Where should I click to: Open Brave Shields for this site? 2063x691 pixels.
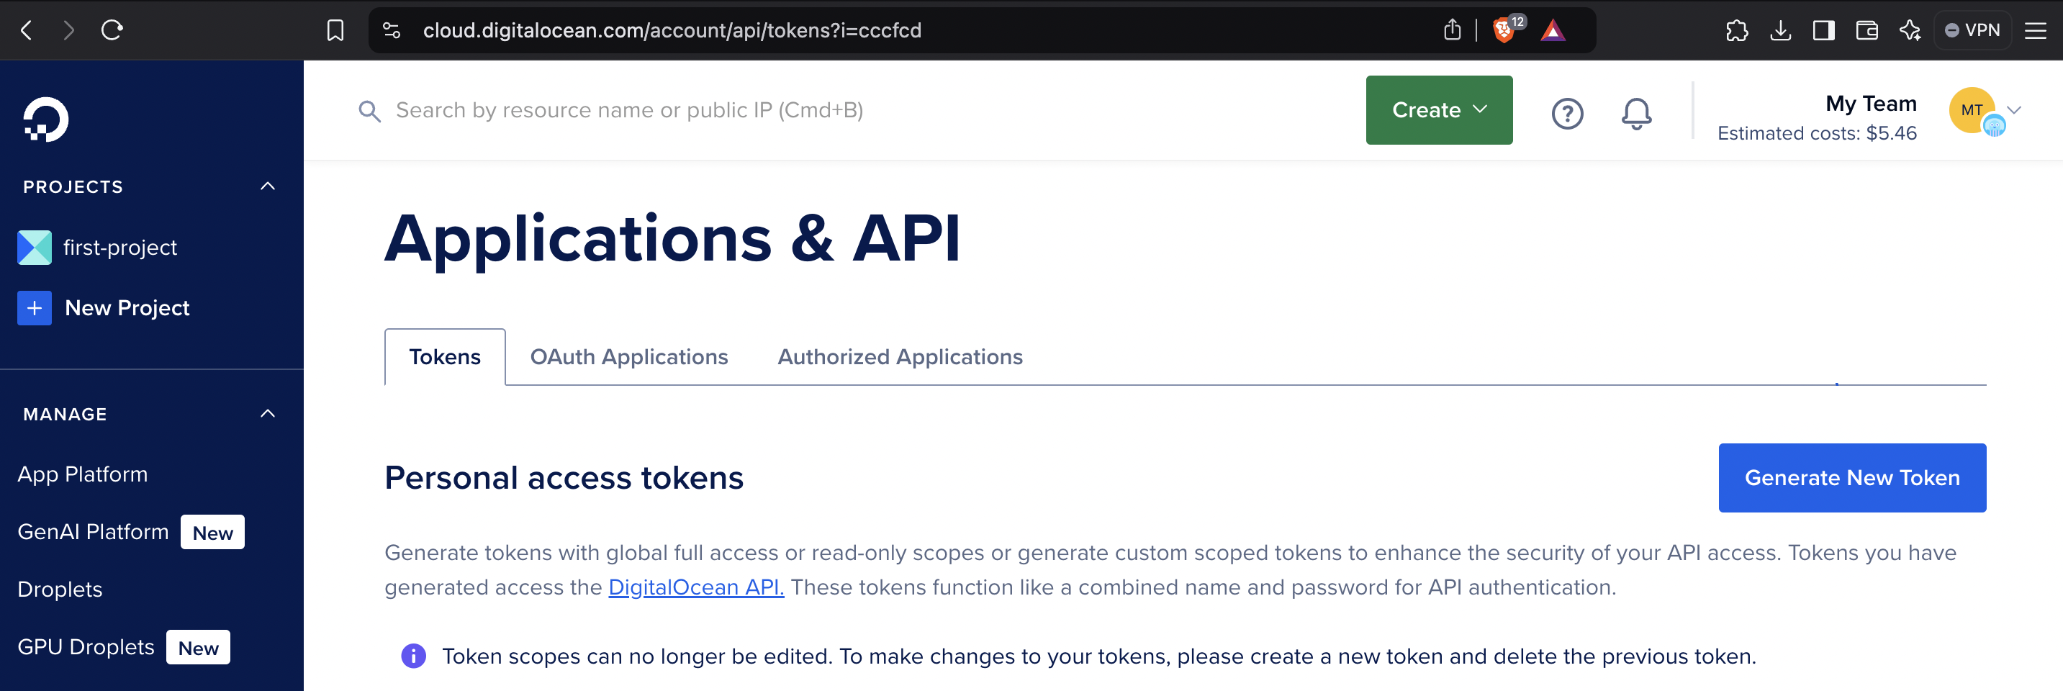point(1505,30)
